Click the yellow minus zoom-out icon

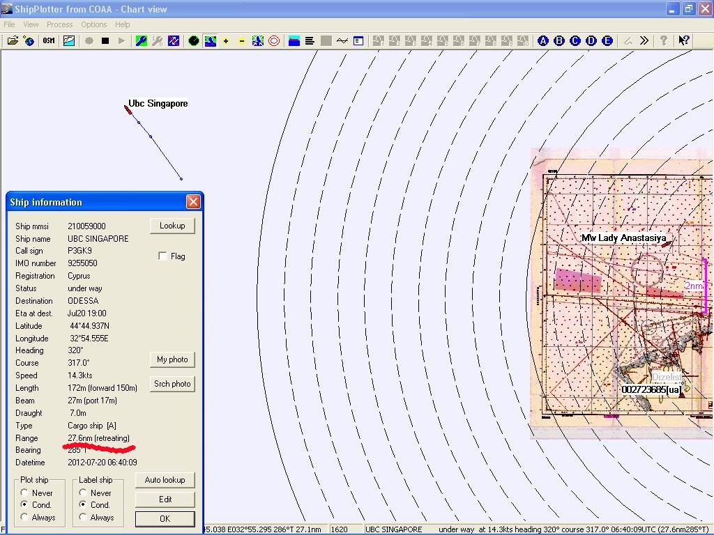242,41
